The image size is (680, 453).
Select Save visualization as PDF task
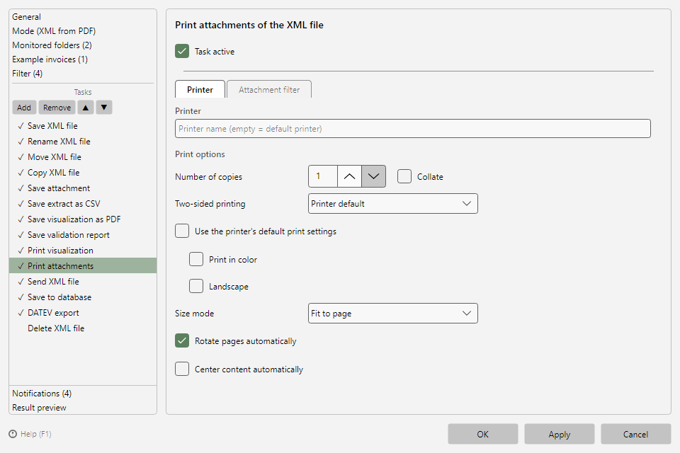[83, 219]
